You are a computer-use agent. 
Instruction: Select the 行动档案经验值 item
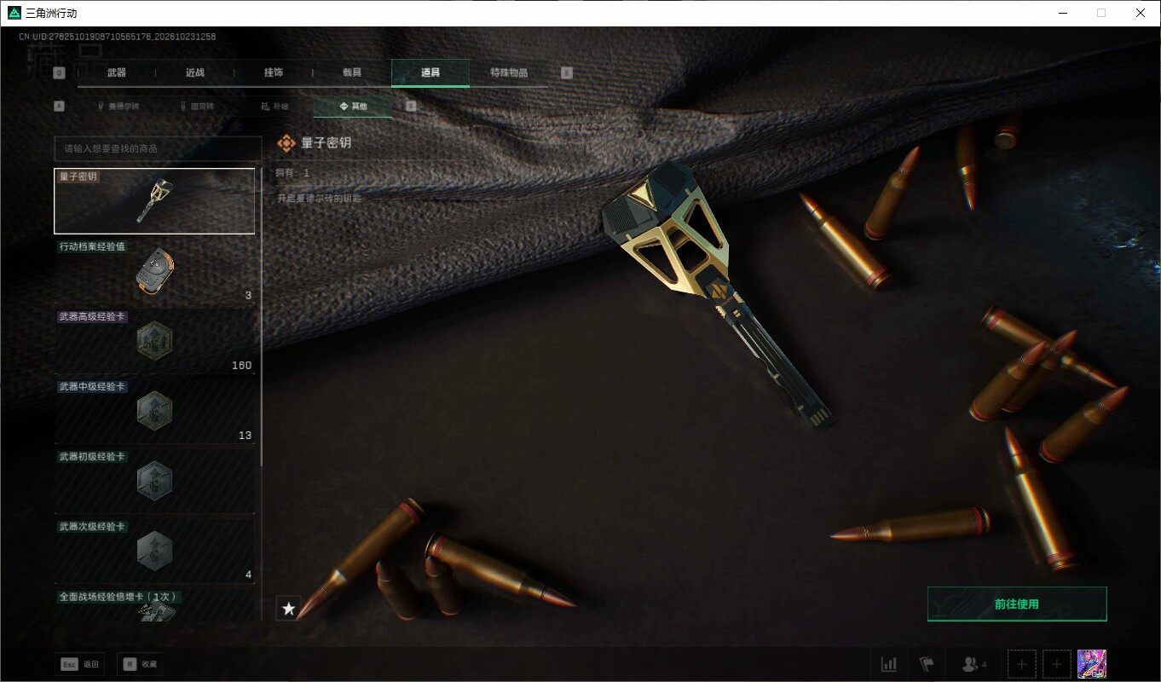(x=154, y=271)
